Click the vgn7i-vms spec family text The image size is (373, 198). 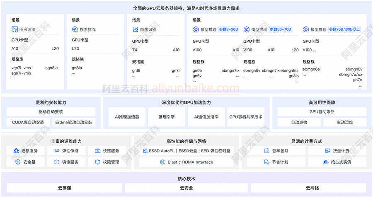(21, 68)
